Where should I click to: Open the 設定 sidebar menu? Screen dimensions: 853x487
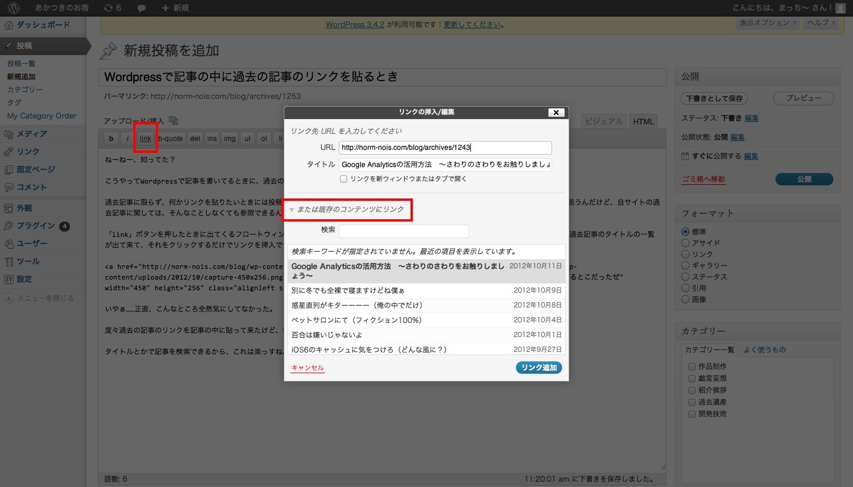[24, 279]
